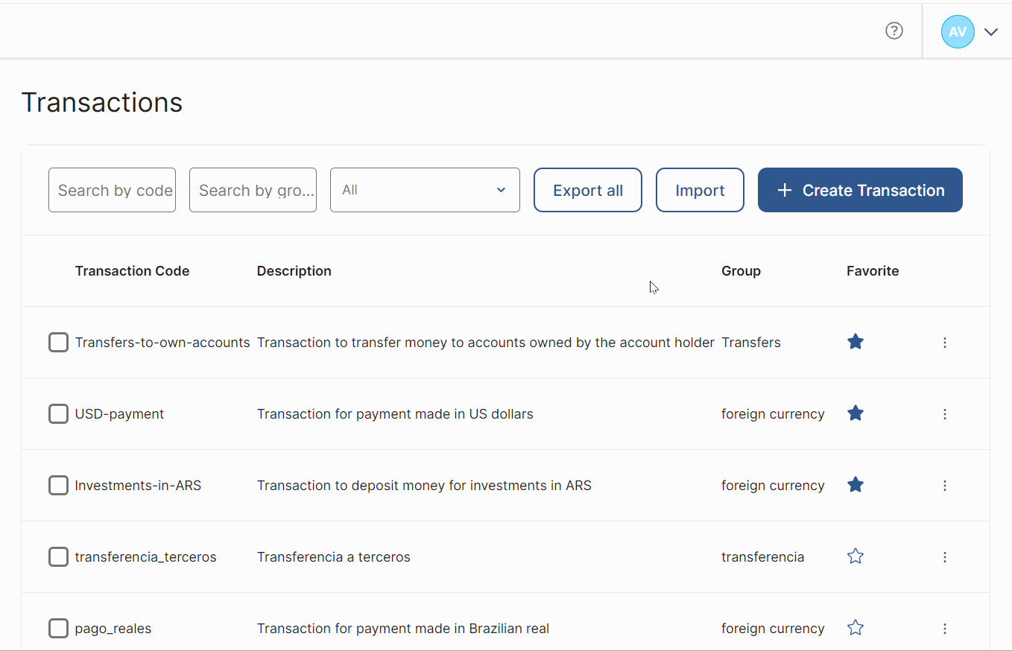
Task: Mark transferencia_terceros as favorite
Action: click(x=855, y=556)
